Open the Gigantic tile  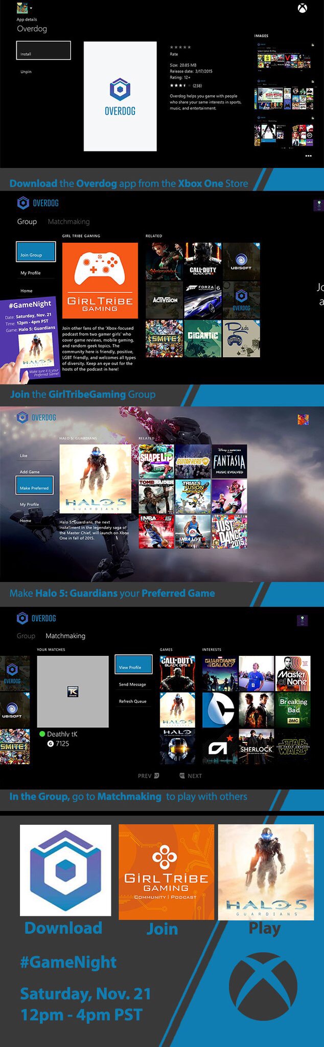pyautogui.click(x=203, y=338)
